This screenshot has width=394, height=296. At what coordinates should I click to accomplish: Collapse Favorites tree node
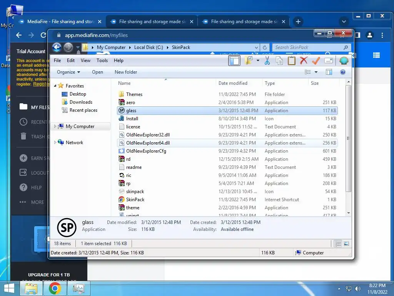pos(55,86)
